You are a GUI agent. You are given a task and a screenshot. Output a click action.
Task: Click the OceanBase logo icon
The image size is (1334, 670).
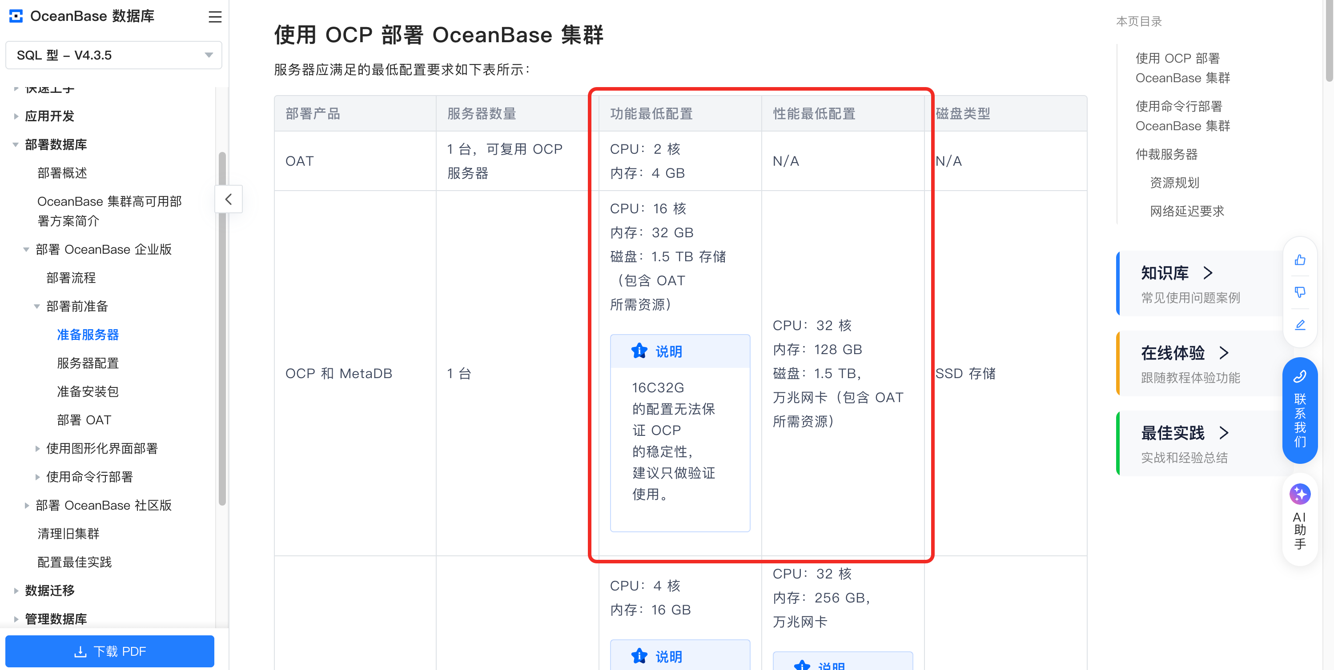coord(16,16)
